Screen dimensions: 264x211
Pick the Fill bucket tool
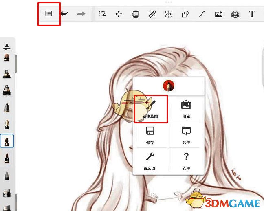135,14
